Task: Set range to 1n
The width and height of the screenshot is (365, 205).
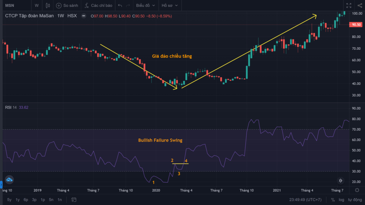Action: [60, 200]
